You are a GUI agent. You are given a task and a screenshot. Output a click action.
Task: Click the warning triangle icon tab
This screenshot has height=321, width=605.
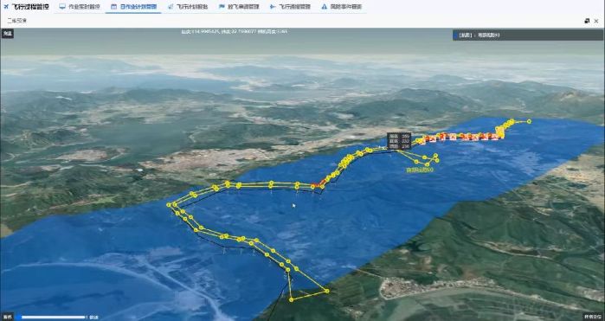(x=324, y=7)
